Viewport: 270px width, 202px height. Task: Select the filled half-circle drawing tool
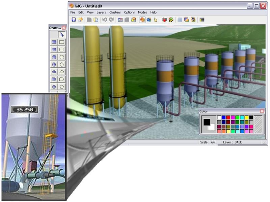click(54, 72)
